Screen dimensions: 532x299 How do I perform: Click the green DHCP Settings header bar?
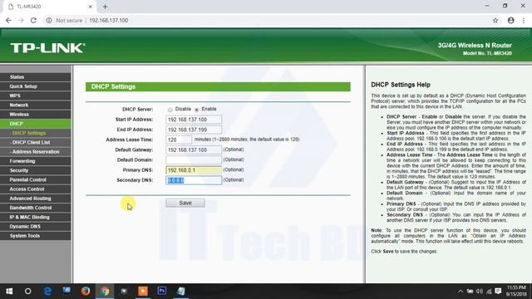[218, 86]
